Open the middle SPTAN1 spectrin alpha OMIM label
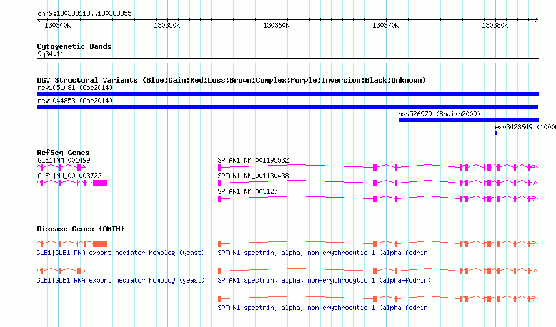Viewport: 556px width, 327px height. pyautogui.click(x=324, y=281)
